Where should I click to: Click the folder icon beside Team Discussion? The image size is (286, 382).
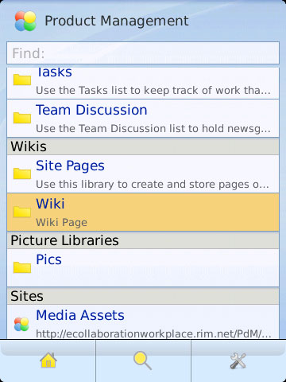coord(22,118)
